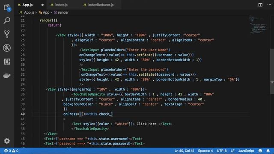Click setState({password : value}) code
The image size is (274, 154).
click(x=167, y=74)
